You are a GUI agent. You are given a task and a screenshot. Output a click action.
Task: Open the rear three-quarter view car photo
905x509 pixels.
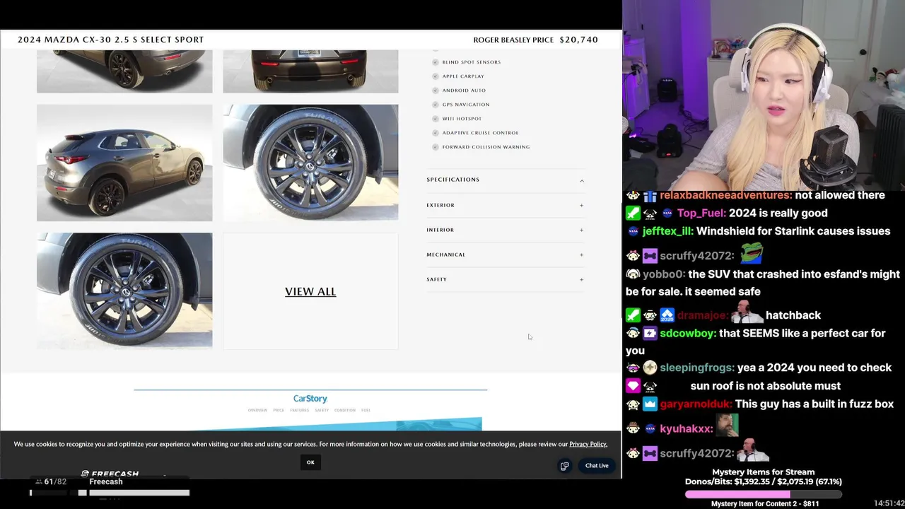click(x=124, y=163)
